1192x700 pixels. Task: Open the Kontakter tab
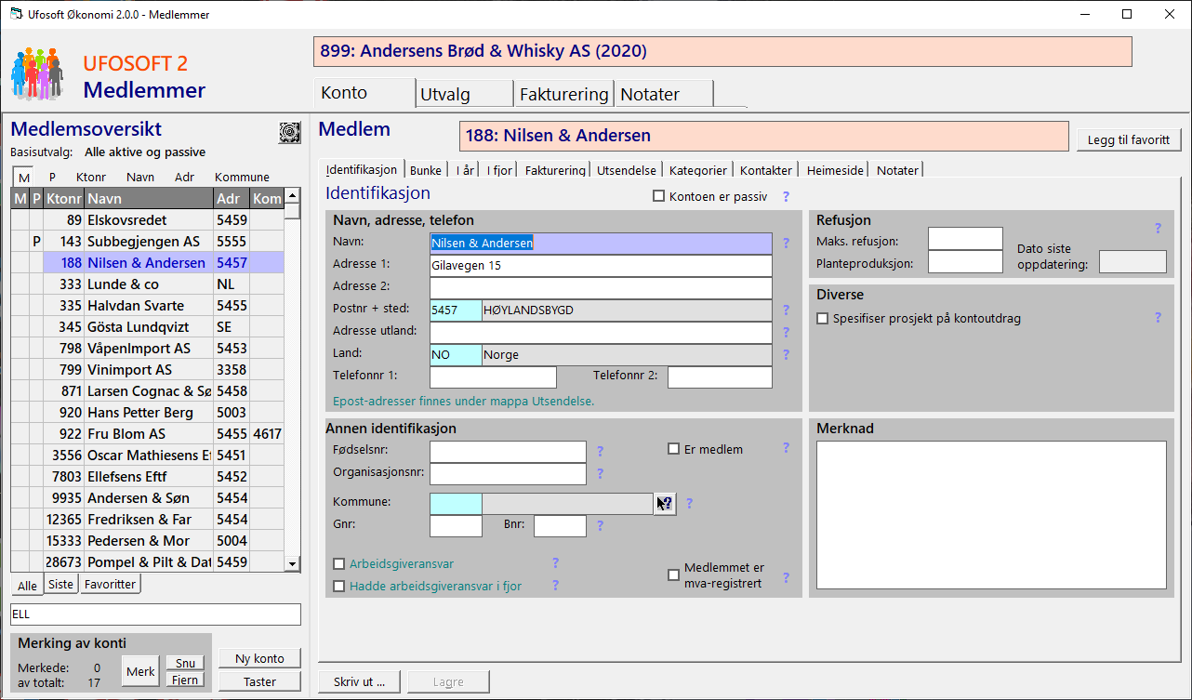tap(766, 170)
